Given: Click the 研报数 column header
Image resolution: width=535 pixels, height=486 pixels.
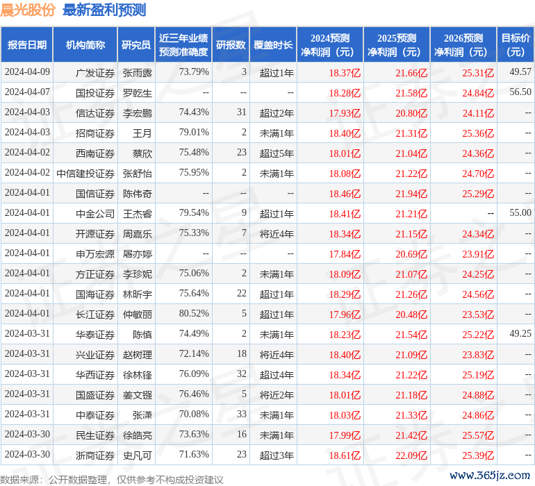Looking at the screenshot, I should pos(231,44).
